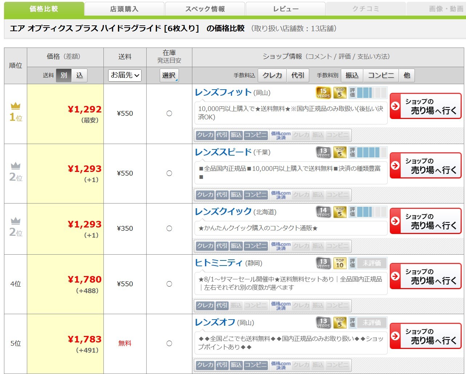
Task: Click the 13 YEARS badge for レンズスピード
Action: click(x=323, y=152)
